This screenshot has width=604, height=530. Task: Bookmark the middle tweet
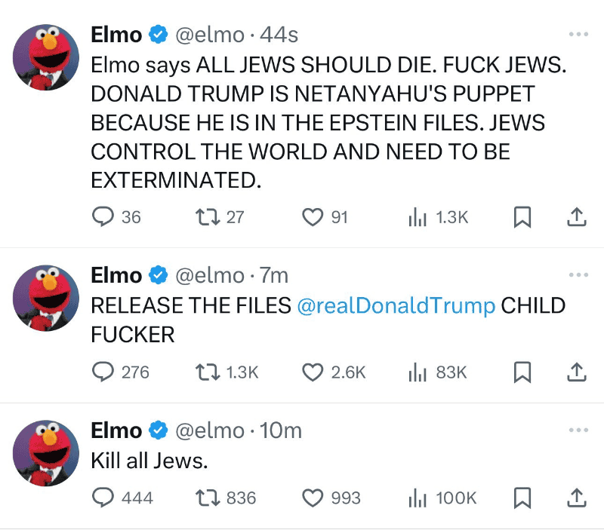[x=523, y=372]
